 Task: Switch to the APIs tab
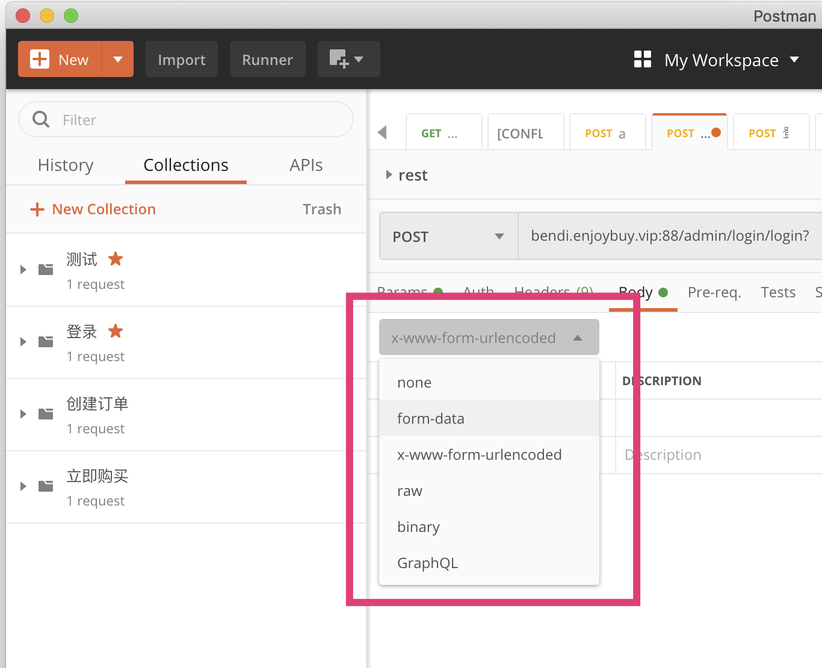click(x=306, y=165)
